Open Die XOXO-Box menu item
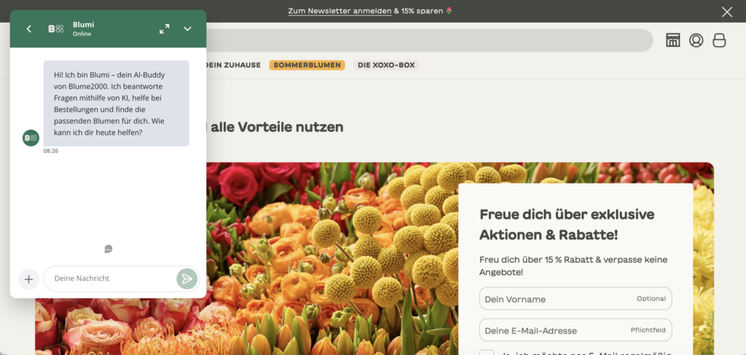The image size is (746, 355). 386,65
